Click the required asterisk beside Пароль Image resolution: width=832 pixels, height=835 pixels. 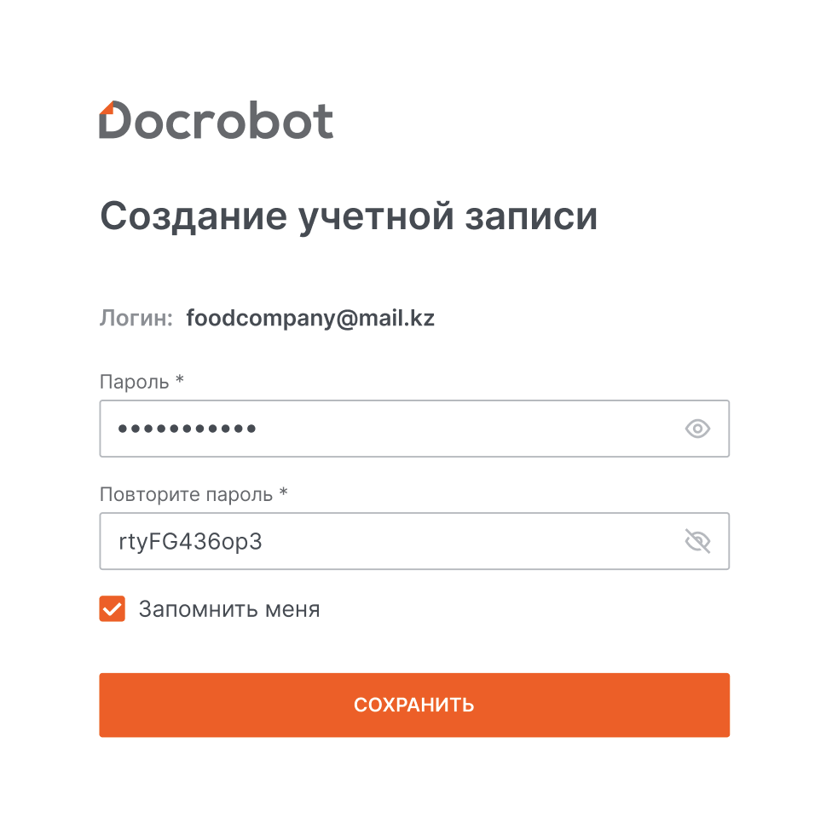(x=179, y=380)
